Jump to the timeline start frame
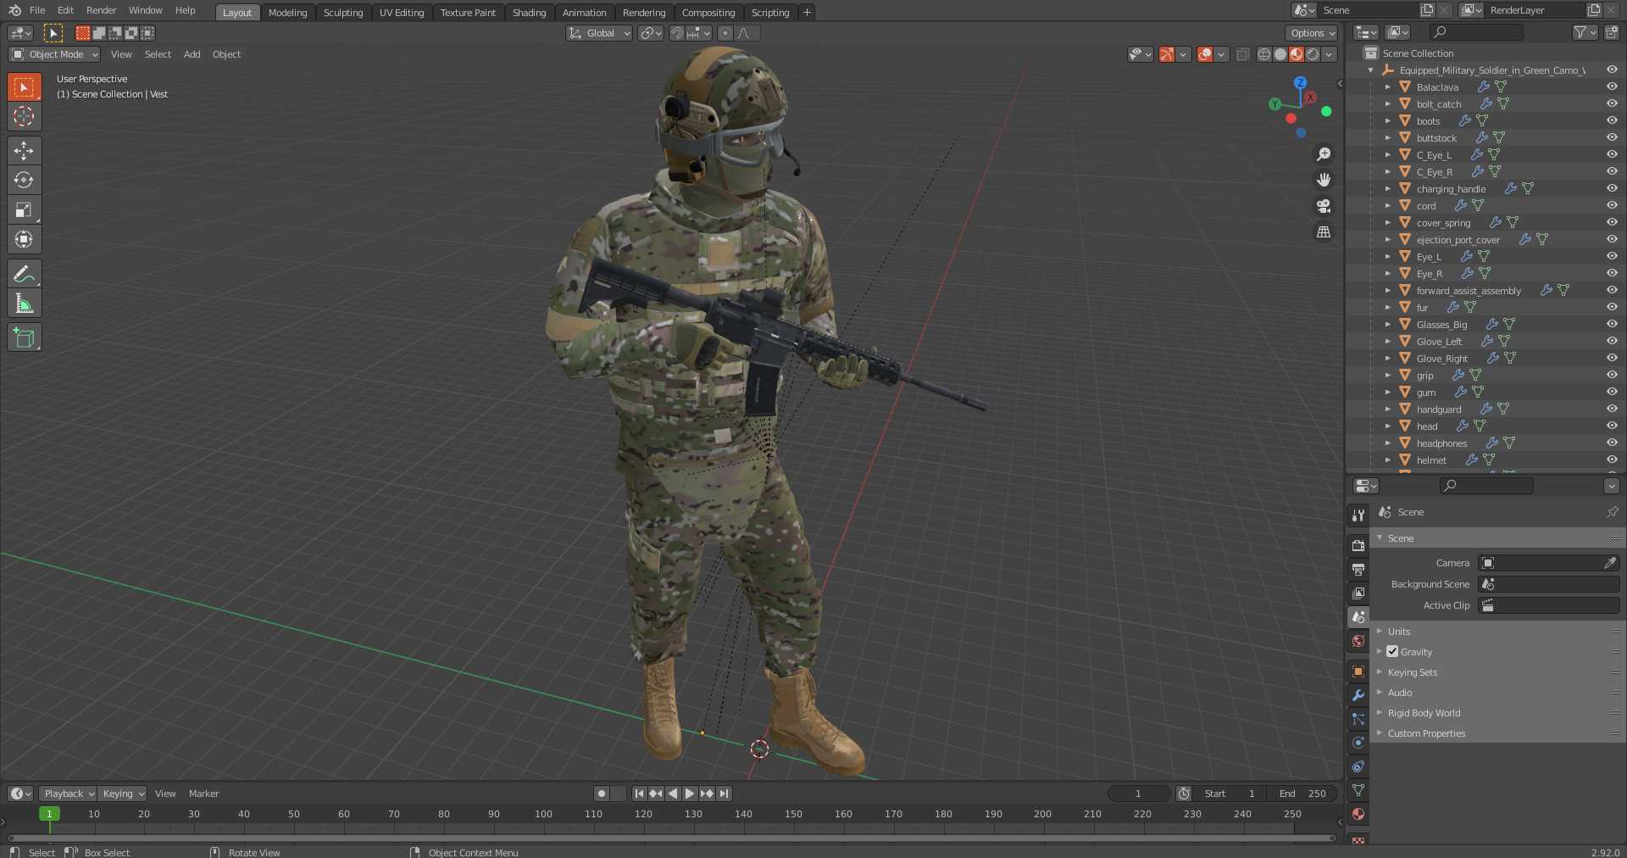The height and width of the screenshot is (858, 1627). [x=639, y=794]
